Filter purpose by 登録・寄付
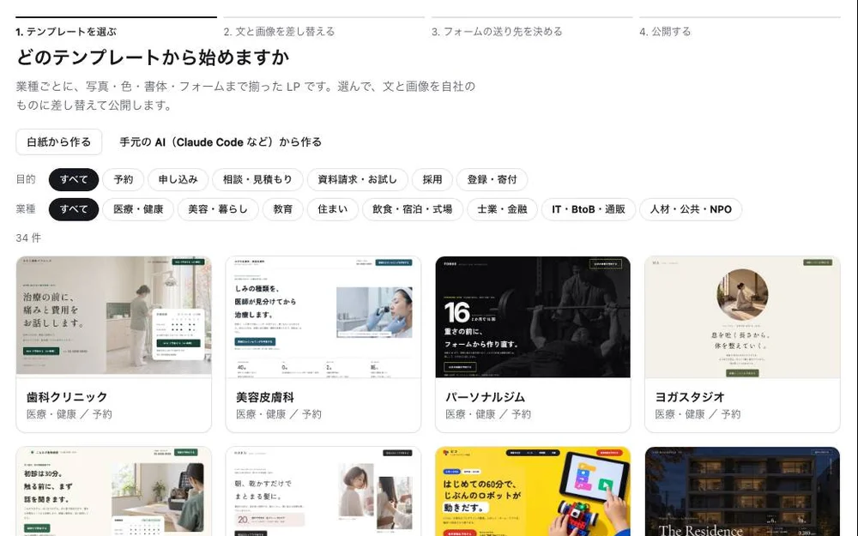Screen dimensions: 858x536 point(492,179)
